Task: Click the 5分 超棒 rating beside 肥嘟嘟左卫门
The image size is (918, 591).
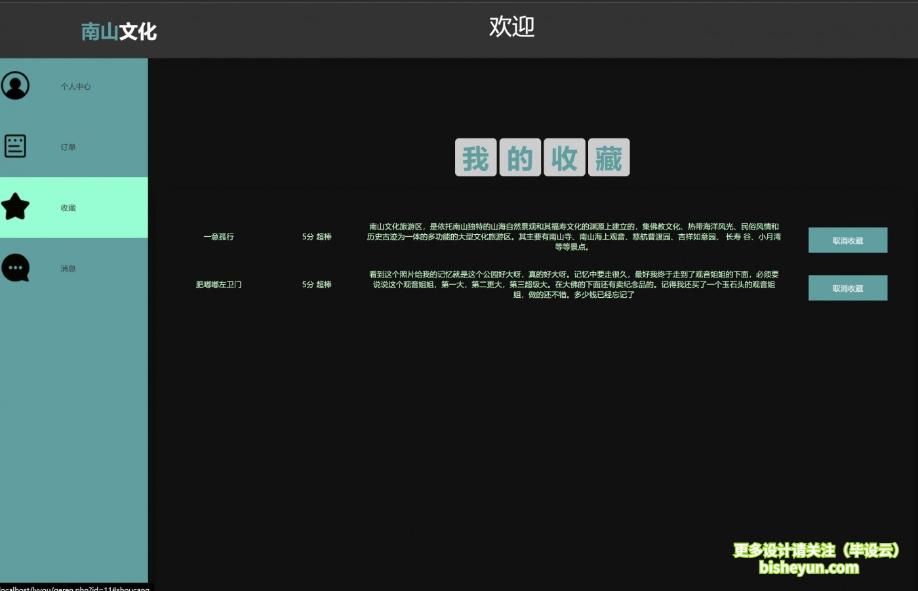Action: pyautogui.click(x=317, y=285)
